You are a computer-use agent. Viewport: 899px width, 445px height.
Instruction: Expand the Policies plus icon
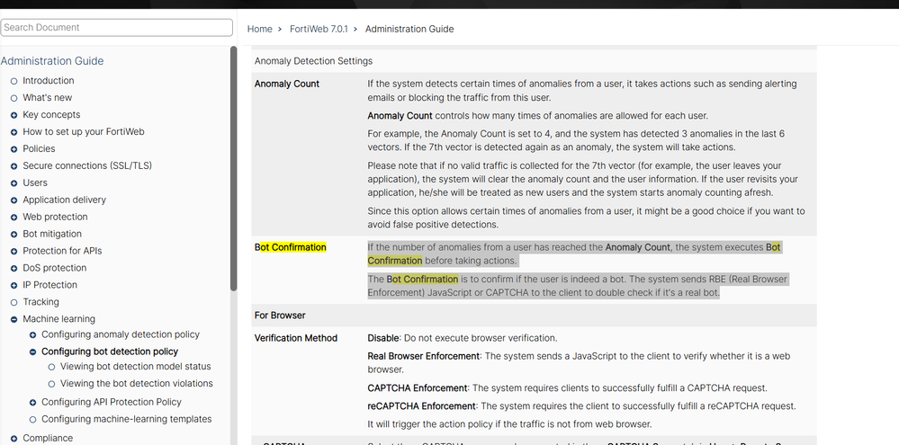pos(13,149)
